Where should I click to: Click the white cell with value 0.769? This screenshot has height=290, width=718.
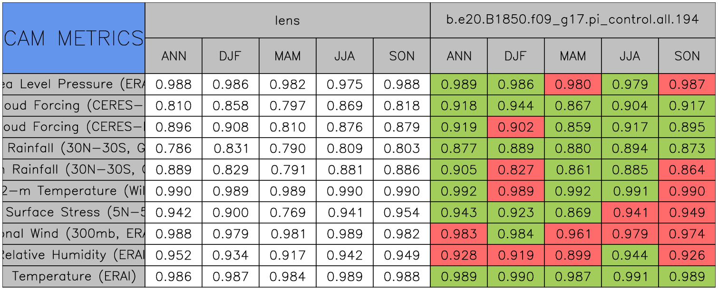(287, 212)
